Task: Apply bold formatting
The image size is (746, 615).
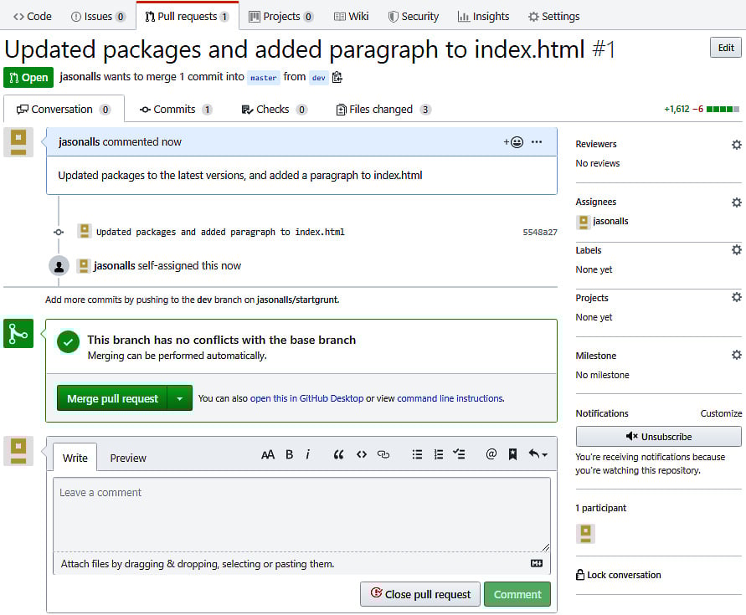Action: point(289,454)
